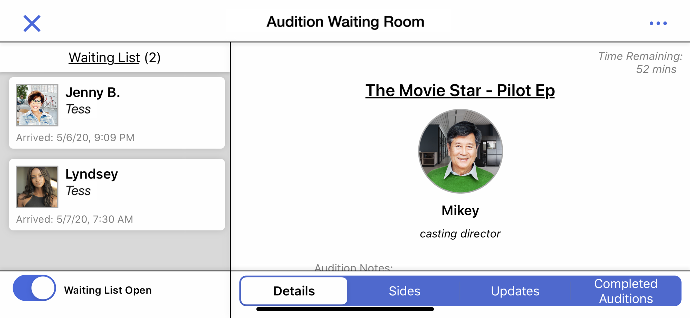Image resolution: width=690 pixels, height=318 pixels.
Task: Toggle the Waiting List Open switch
Action: 34,288
